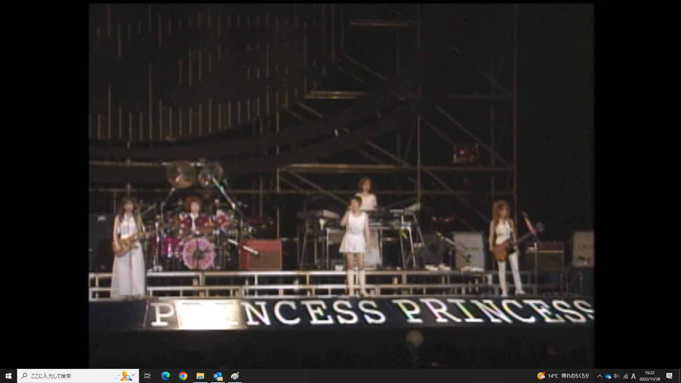Launch Microsoft Edge from the taskbar
The height and width of the screenshot is (383, 681).
tap(166, 376)
